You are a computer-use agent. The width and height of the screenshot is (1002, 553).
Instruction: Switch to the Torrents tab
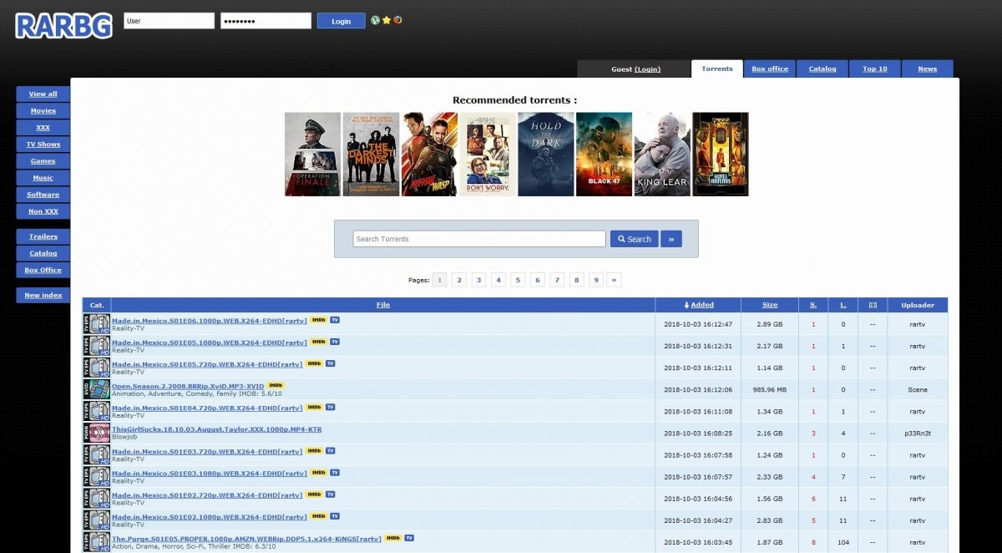point(717,69)
